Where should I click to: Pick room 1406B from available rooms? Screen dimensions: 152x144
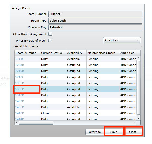(20, 107)
